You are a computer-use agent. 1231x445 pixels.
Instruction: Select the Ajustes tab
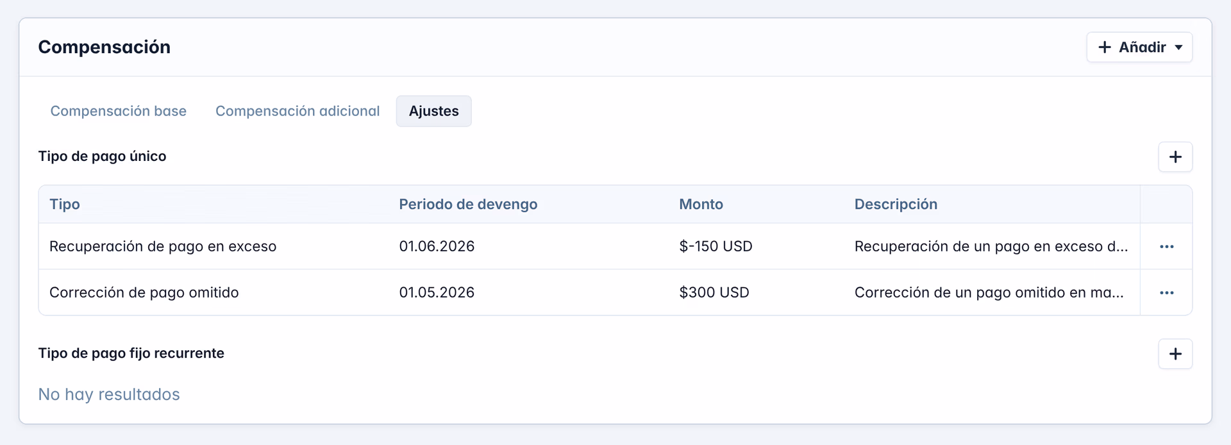point(434,111)
